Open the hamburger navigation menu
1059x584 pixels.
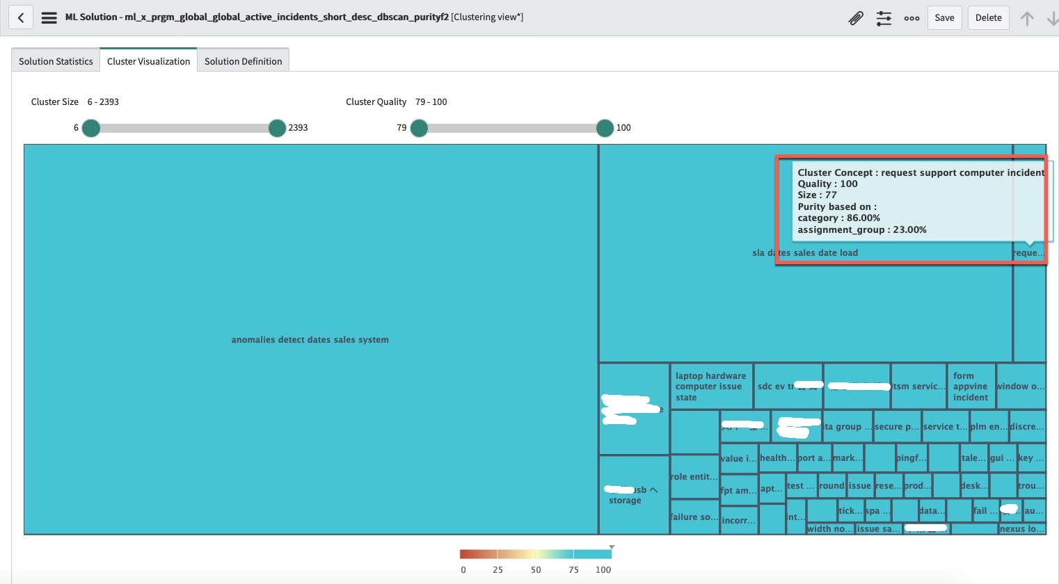(49, 17)
